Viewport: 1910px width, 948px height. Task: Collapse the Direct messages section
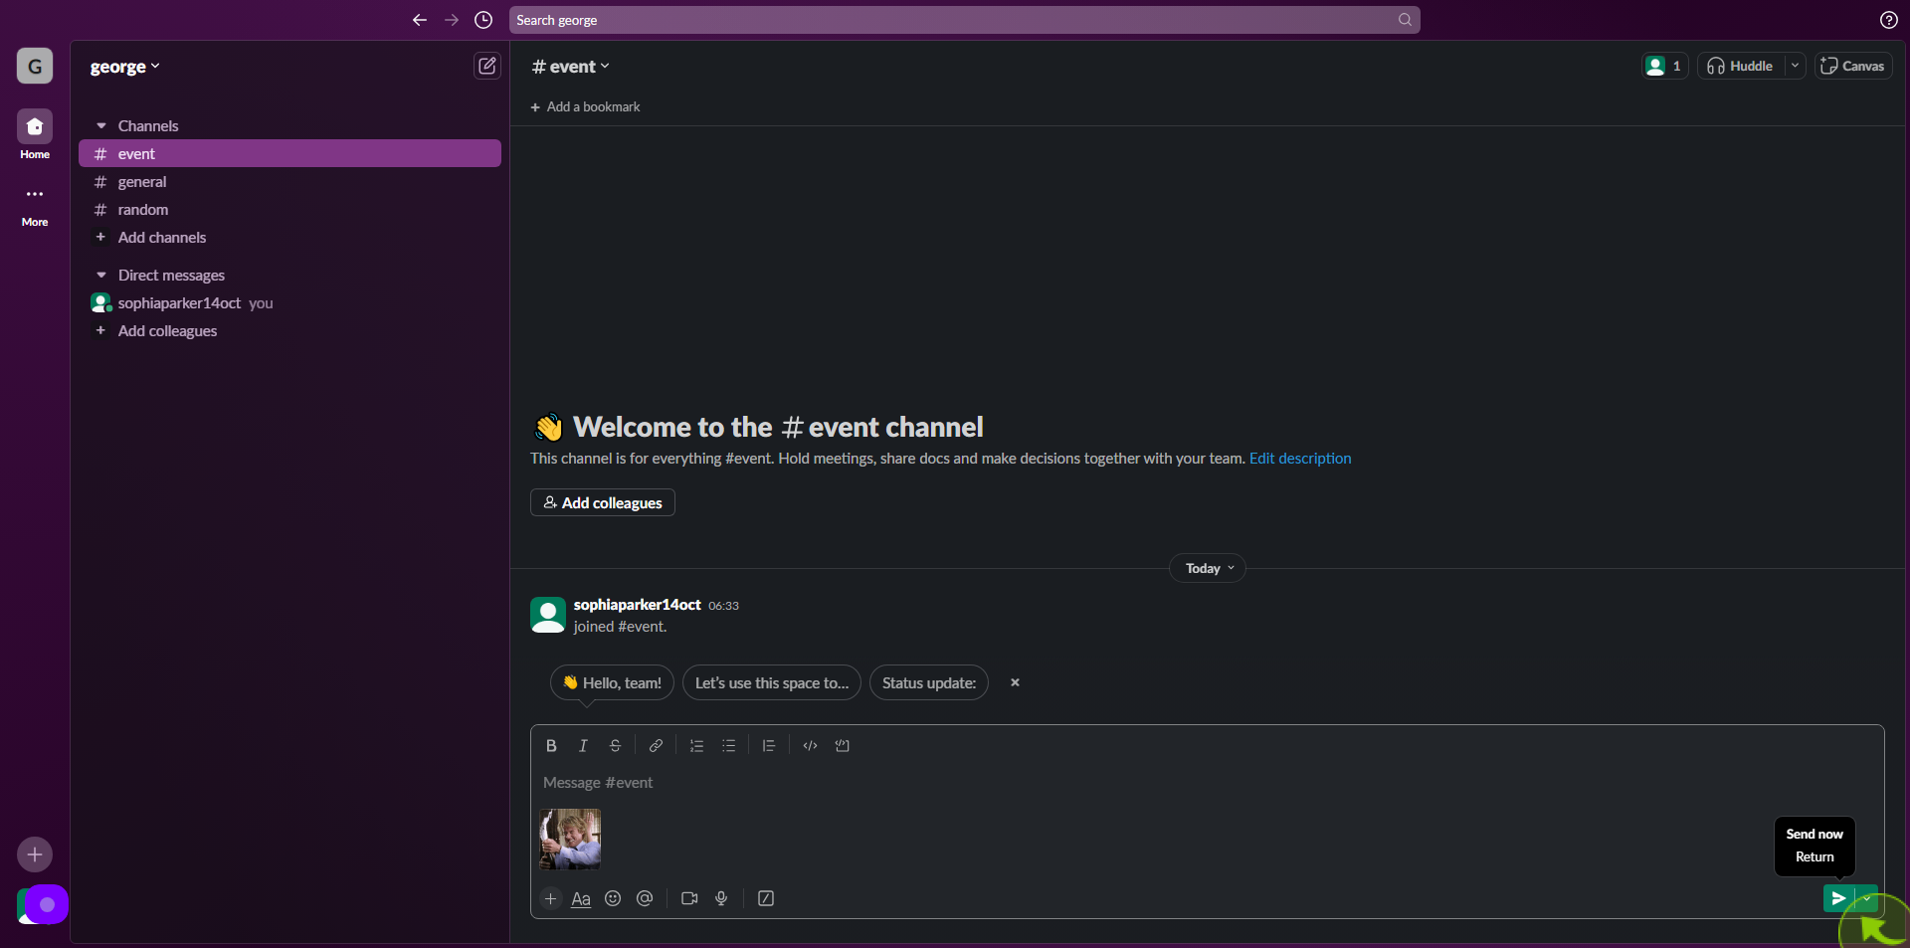100,275
